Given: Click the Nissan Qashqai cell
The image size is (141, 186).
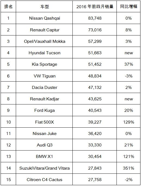Looking at the screenshot, I should coord(44,18).
